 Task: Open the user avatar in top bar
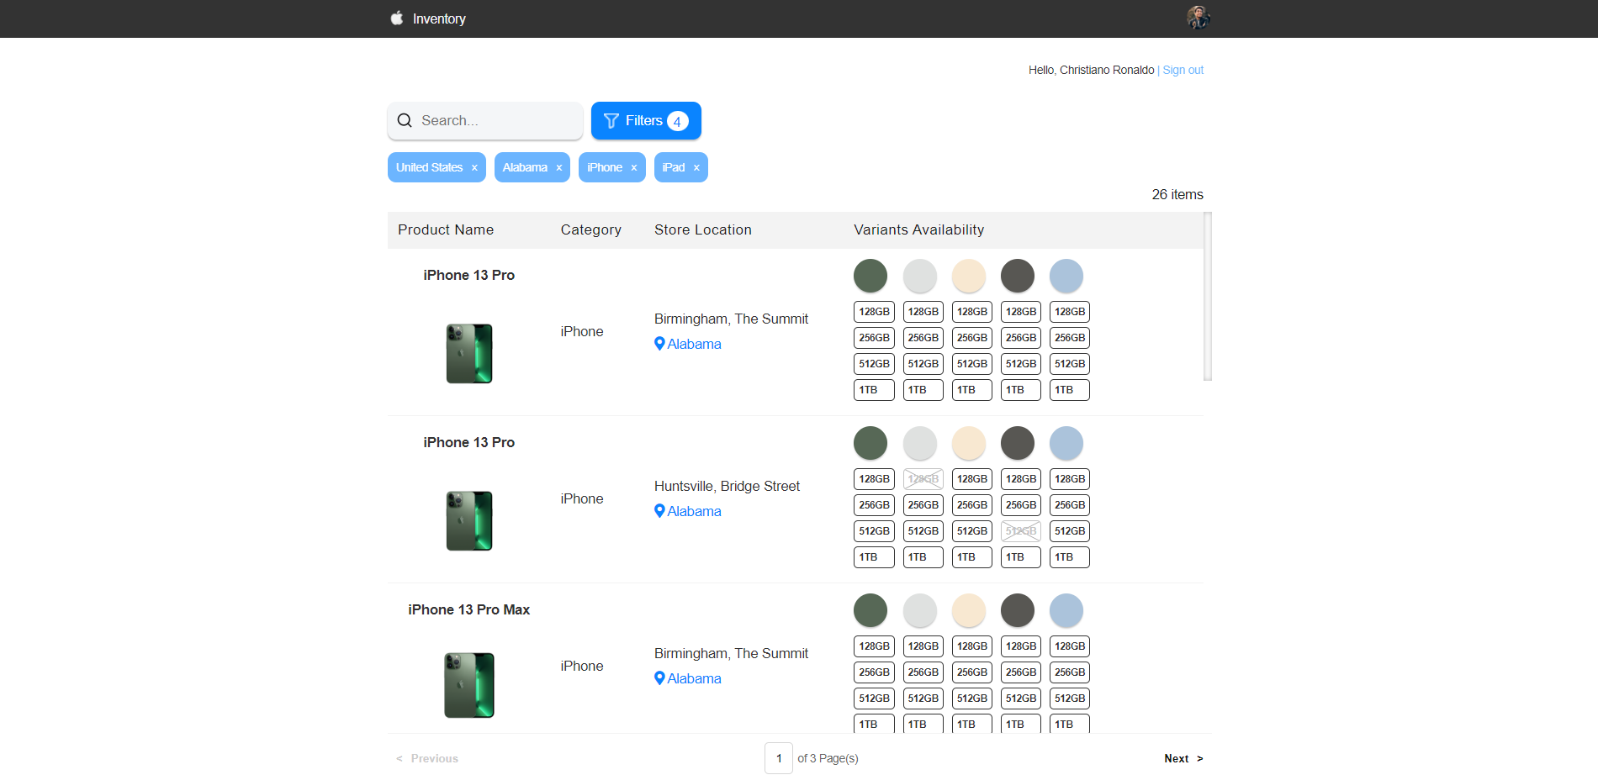(1198, 18)
